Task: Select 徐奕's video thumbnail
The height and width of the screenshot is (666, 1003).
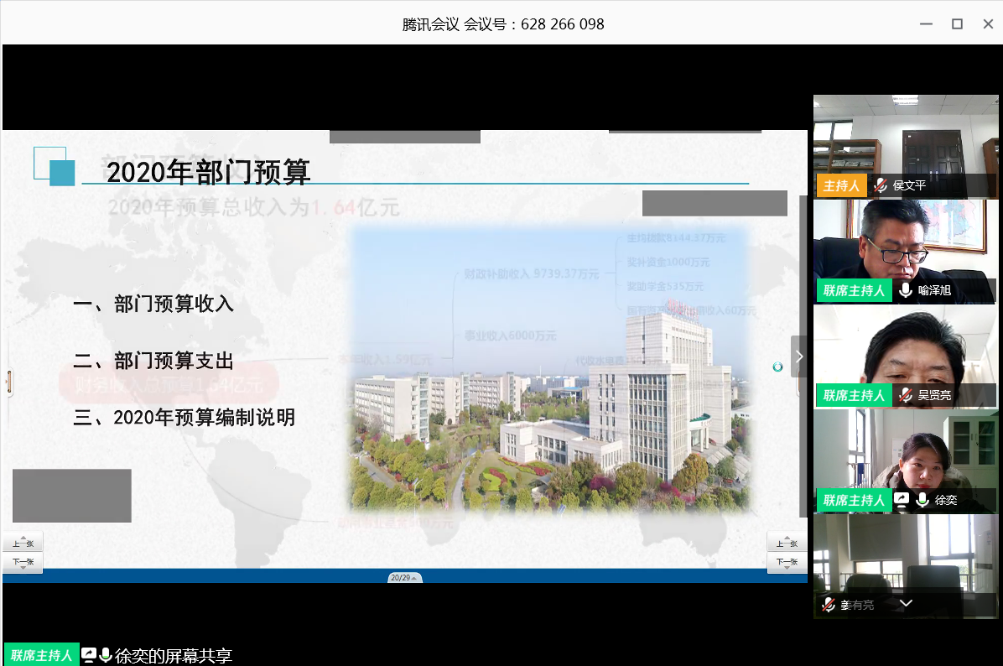Action: coord(906,461)
